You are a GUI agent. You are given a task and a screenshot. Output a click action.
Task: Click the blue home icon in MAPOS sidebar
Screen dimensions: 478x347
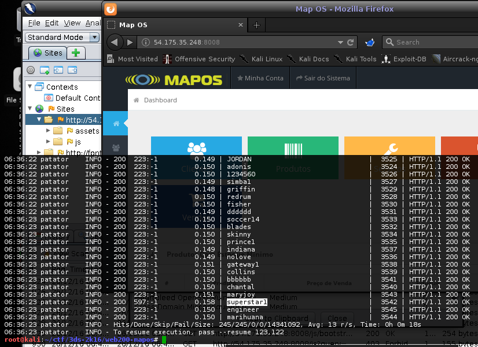(x=116, y=124)
